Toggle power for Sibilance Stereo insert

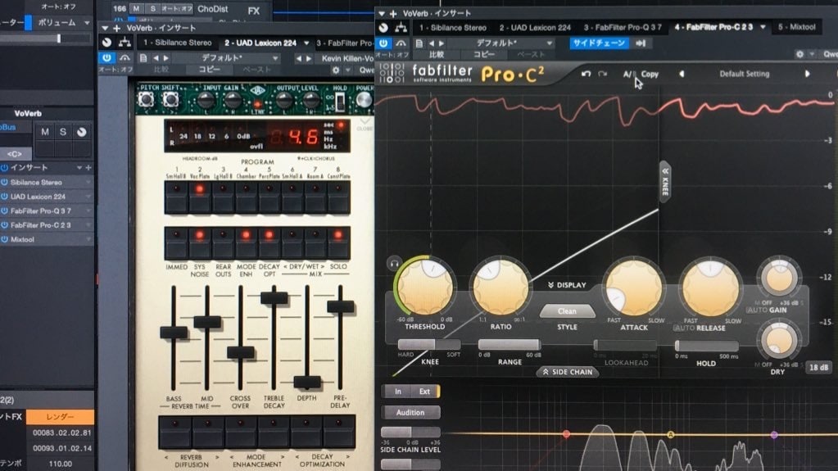point(4,183)
